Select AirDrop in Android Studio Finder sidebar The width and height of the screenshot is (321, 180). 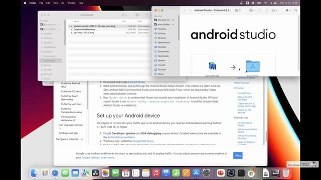[x=162, y=33]
